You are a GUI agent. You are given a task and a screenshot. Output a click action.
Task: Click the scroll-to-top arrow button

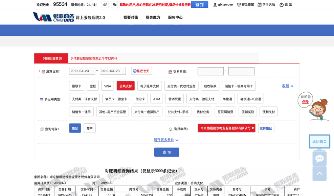pyautogui.click(x=319, y=174)
